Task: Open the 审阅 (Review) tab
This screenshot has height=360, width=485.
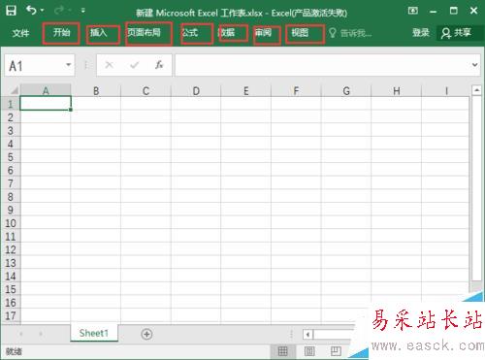Action: pyautogui.click(x=263, y=33)
